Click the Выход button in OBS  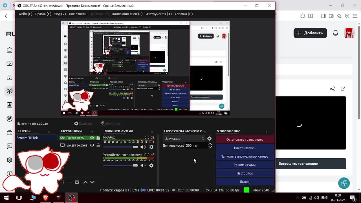(x=245, y=182)
